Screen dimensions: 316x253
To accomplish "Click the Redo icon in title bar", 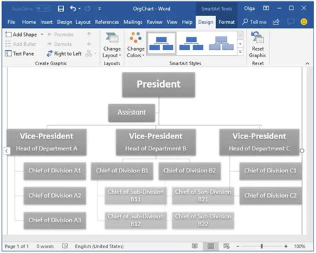I will tap(87, 9).
